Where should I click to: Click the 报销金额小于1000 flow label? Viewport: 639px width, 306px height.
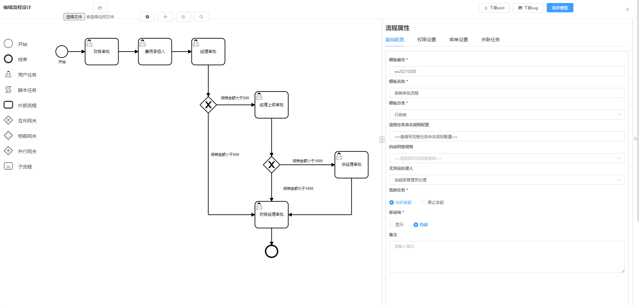(x=307, y=161)
